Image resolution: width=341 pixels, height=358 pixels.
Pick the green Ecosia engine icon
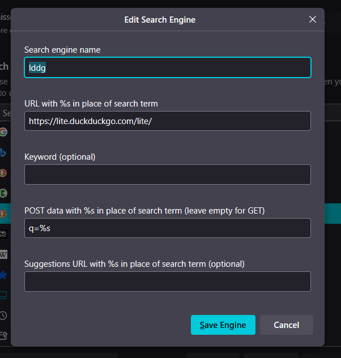pyautogui.click(x=4, y=193)
